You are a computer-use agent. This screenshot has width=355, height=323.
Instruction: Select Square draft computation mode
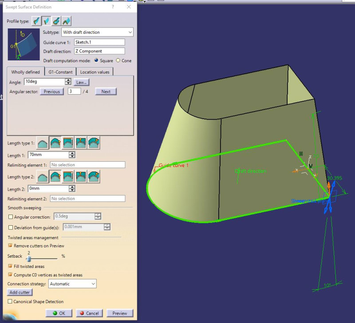pyautogui.click(x=96, y=60)
